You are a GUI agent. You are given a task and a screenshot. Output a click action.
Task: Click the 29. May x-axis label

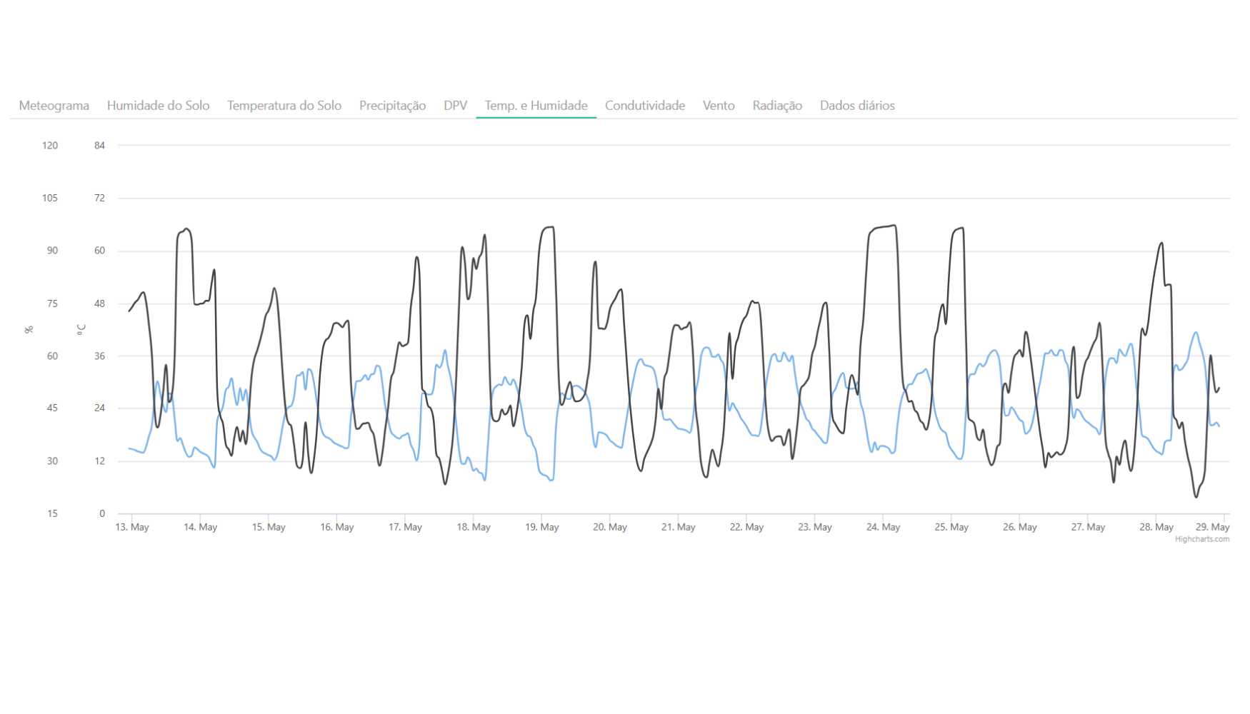click(x=1212, y=527)
